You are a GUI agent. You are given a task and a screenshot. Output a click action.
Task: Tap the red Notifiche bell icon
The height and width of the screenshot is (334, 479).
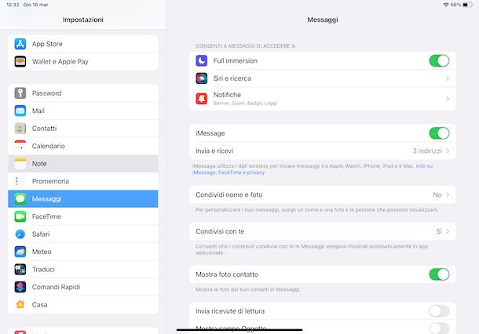(202, 99)
